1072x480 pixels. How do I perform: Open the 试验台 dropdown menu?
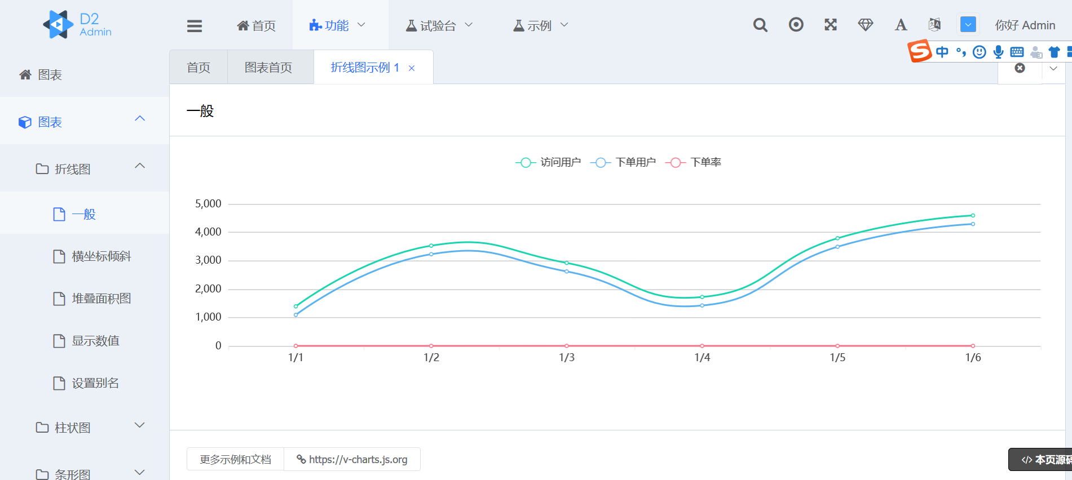click(439, 25)
